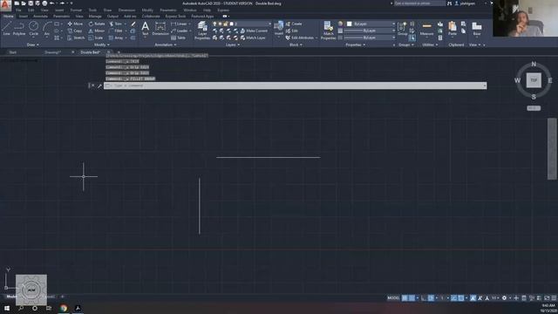The image size is (558, 314).
Task: Select the Dimension tool
Action: pos(160,28)
